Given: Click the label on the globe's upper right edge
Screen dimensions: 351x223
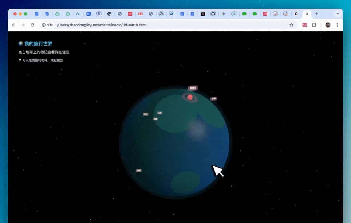Looking at the screenshot, I should tap(214, 99).
